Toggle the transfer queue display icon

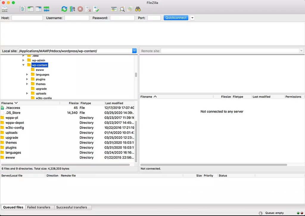pos(46,9)
